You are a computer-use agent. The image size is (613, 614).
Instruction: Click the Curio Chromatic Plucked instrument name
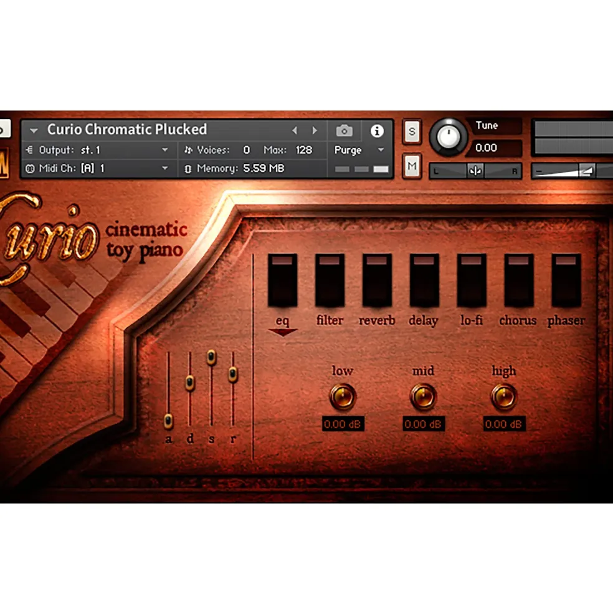[x=127, y=130]
